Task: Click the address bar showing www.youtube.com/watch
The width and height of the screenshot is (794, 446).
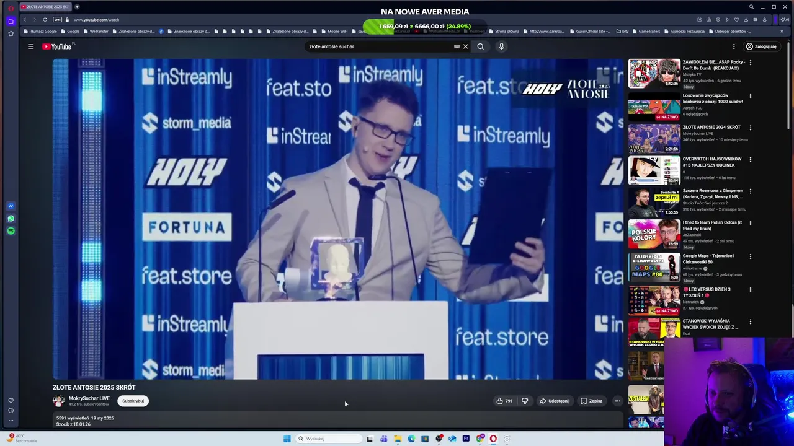Action: click(96, 20)
